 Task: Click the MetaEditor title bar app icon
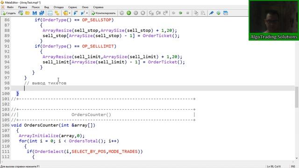click(x=2, y=2)
